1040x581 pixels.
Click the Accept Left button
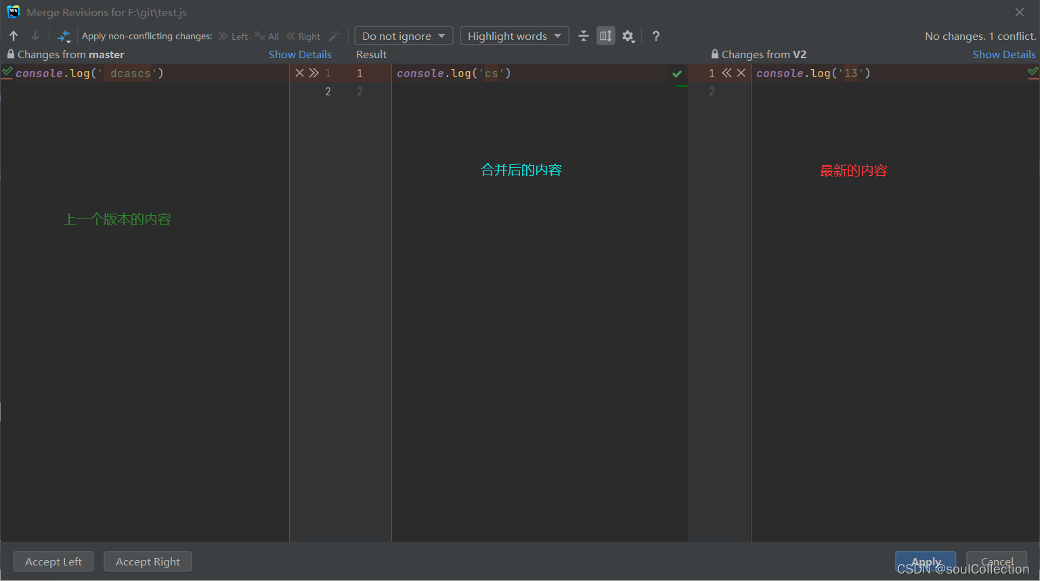coord(53,561)
